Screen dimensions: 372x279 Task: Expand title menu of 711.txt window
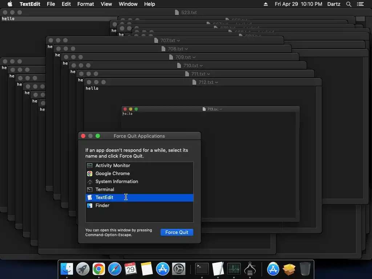pos(209,74)
